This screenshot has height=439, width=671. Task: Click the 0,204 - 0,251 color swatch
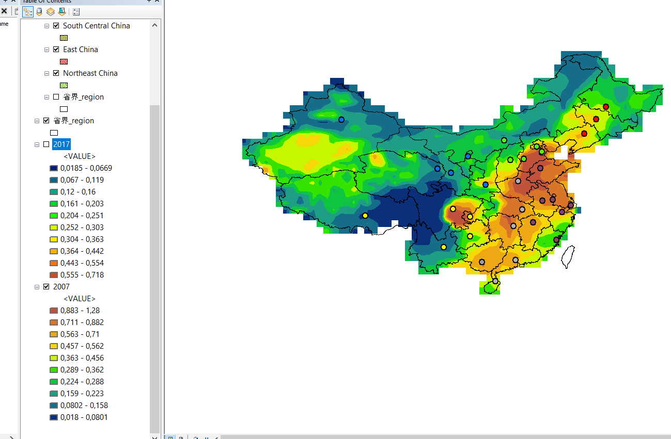point(54,215)
